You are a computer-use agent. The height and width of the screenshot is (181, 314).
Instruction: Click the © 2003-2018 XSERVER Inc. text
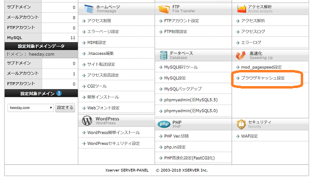[182, 170]
